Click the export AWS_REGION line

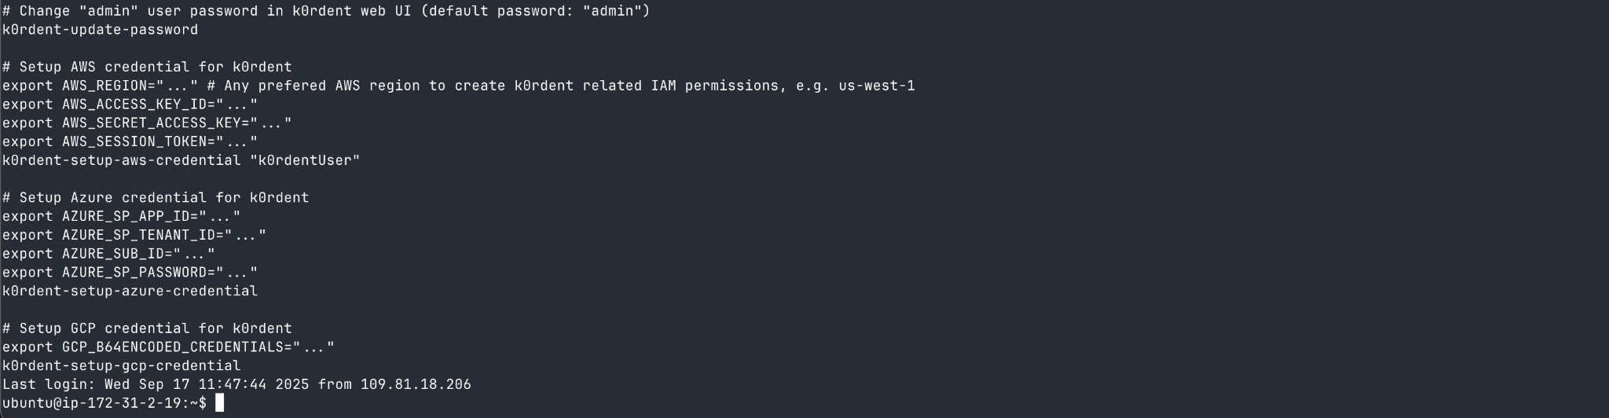tap(100, 86)
